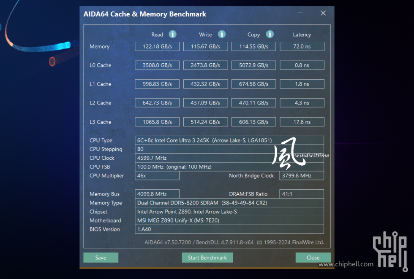The image size is (414, 279).
Task: Click the Latency column header
Action: point(302,35)
